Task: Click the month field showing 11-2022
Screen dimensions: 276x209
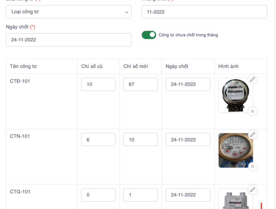Action: tap(204, 12)
